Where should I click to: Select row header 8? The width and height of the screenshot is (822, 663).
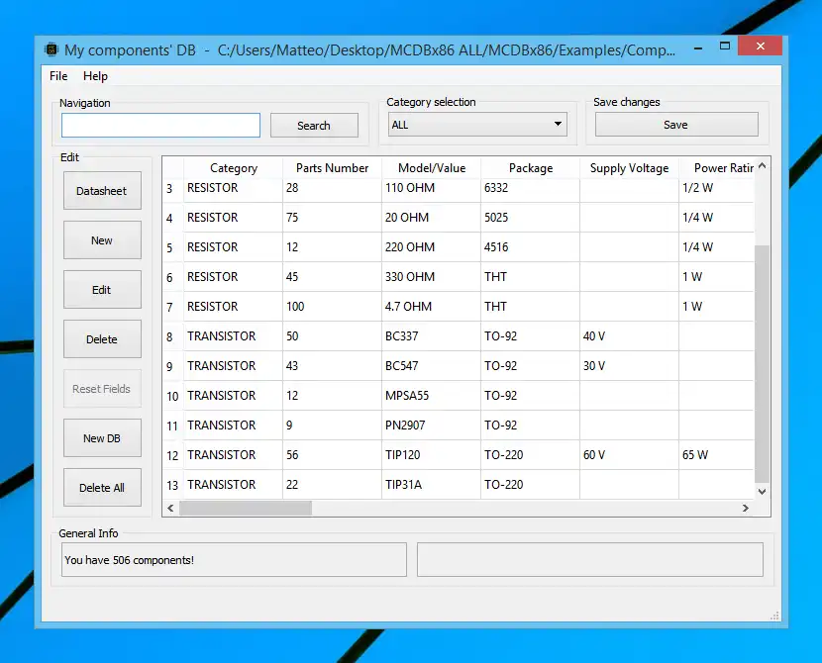173,336
